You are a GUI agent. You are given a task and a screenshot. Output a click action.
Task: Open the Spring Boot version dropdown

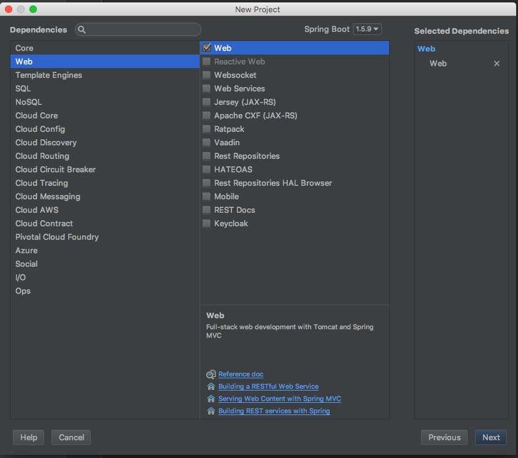367,29
